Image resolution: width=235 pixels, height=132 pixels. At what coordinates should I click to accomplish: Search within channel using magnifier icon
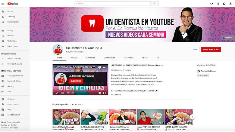click(x=158, y=58)
